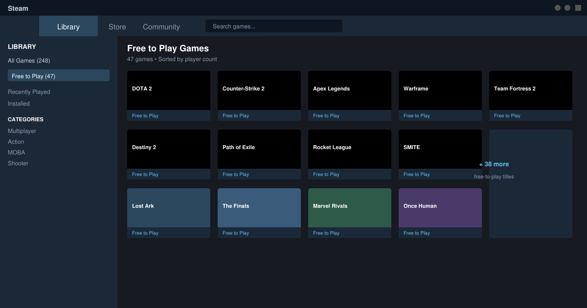This screenshot has height=308, width=587.
Task: Click the LIBRARY sidebar header
Action: pos(22,47)
